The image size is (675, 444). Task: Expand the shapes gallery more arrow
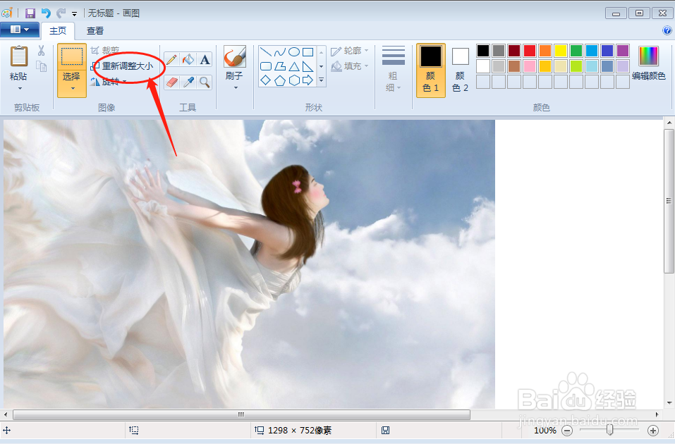321,80
